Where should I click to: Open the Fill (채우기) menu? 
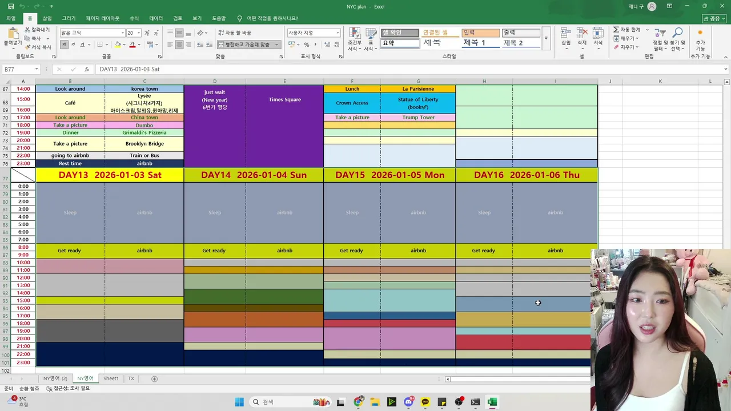pyautogui.click(x=625, y=38)
